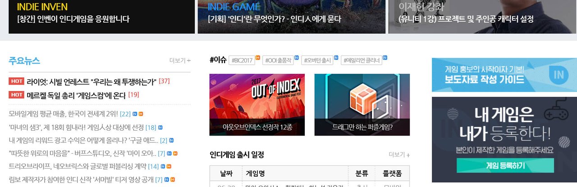Image resolution: width=577 pixels, height=187 pixels.
Task: Open '내 게임의 리워드 광고 수익' article
Action: coord(83,141)
